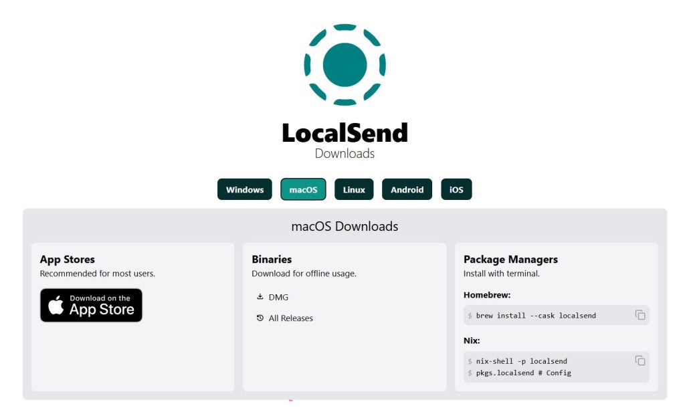This screenshot has width=685, height=420.
Task: Click the history icon beside All Releases
Action: pyautogui.click(x=260, y=318)
